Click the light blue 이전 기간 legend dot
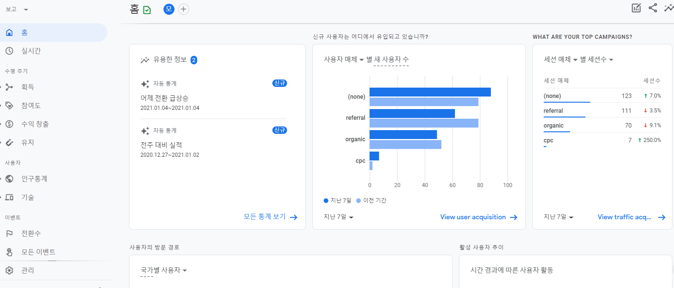This screenshot has width=674, height=288. (x=358, y=201)
